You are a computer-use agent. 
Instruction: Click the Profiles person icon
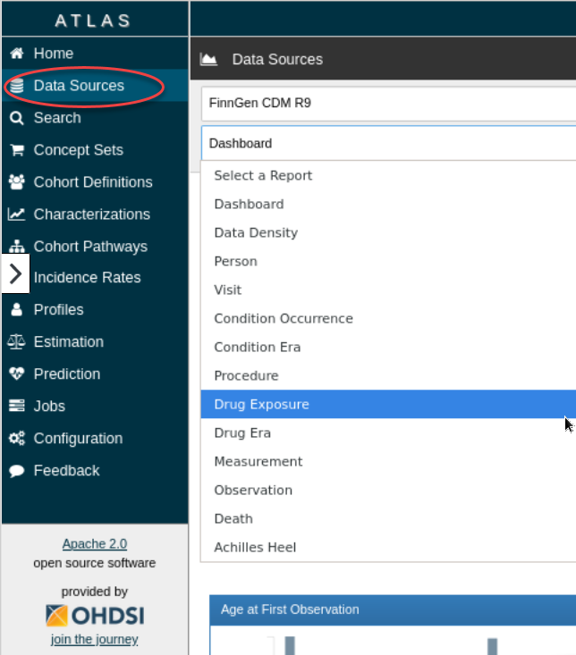click(x=17, y=309)
